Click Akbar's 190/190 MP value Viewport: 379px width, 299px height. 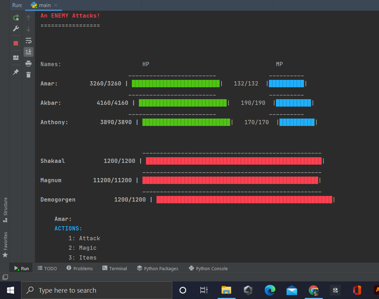(x=253, y=103)
